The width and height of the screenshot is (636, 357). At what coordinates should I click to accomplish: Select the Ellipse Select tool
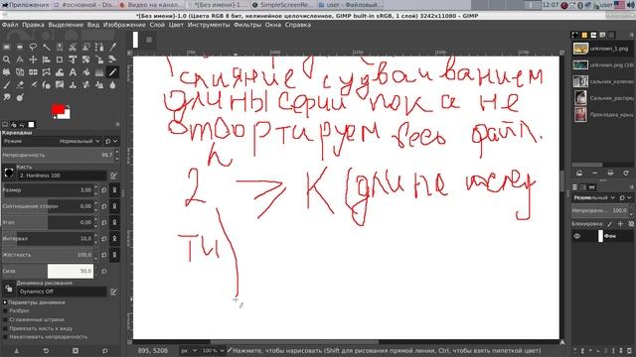(20, 47)
